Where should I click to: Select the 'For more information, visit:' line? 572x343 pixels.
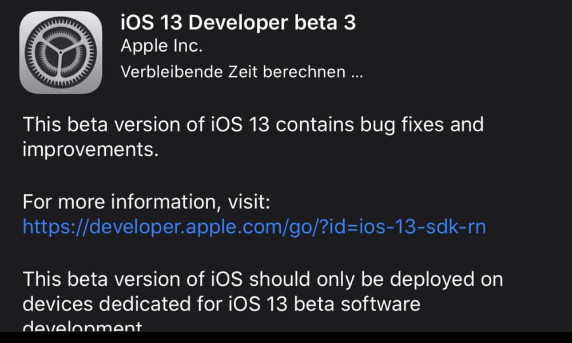point(146,202)
